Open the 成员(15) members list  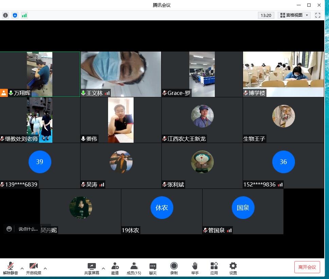134,268
